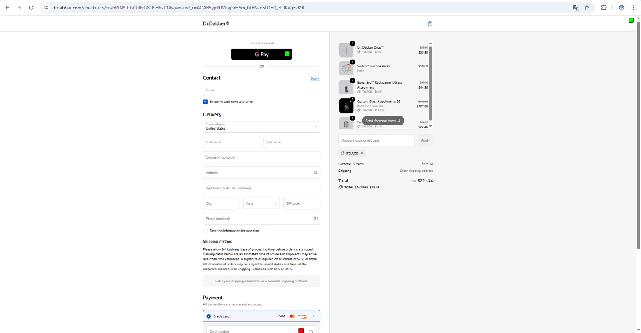Open site information icon in address bar
Screen dimensions: 641x333
point(46,8)
